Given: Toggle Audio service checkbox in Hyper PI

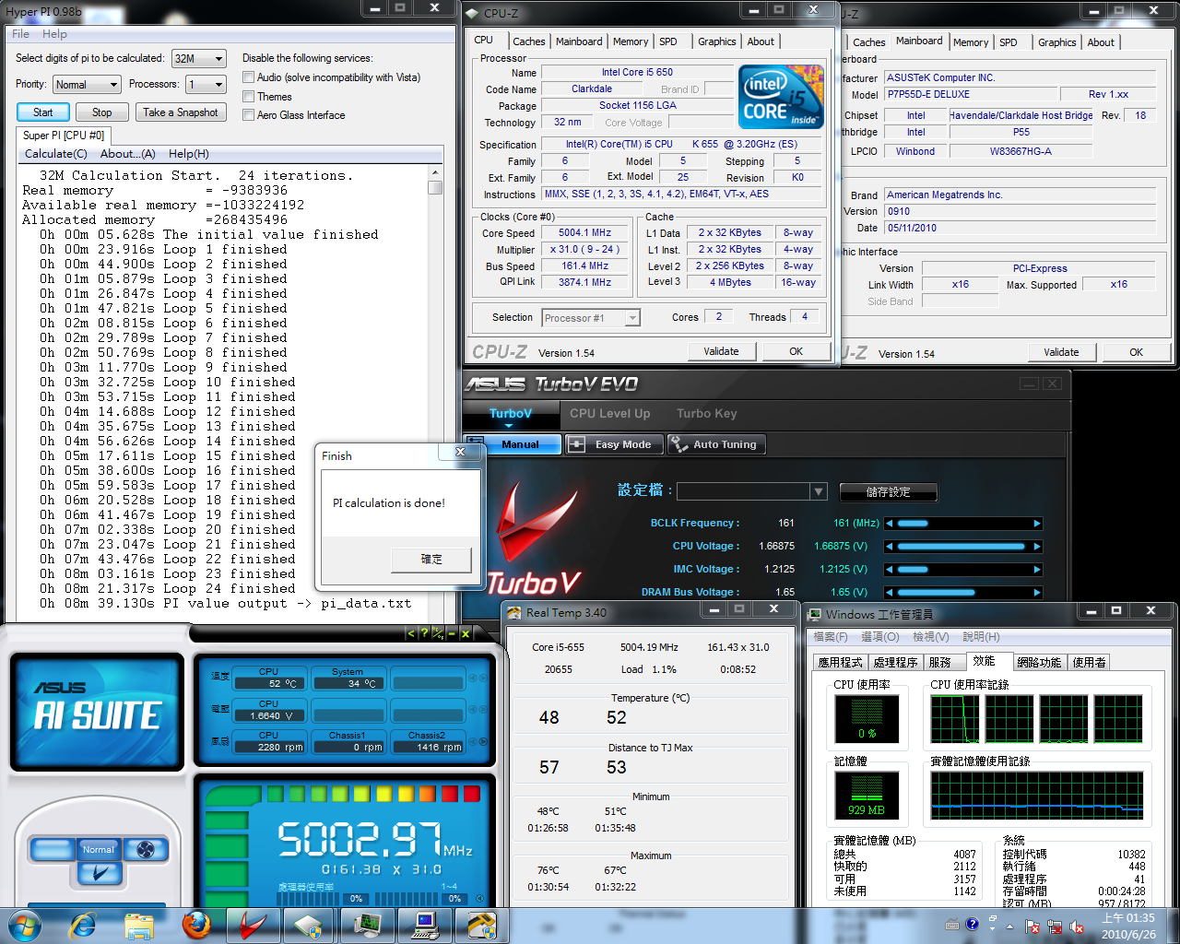Looking at the screenshot, I should click(x=248, y=77).
